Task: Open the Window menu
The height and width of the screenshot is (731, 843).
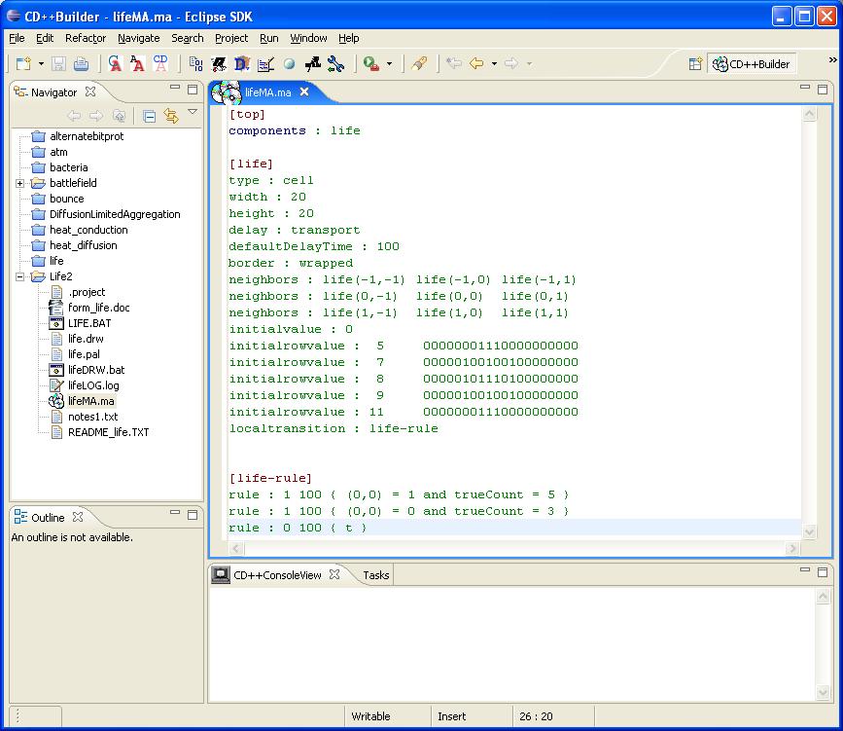Action: point(308,38)
